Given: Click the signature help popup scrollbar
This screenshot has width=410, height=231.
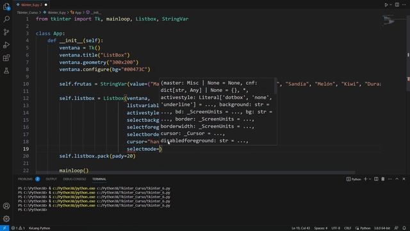Looking at the screenshot, I should [275, 86].
